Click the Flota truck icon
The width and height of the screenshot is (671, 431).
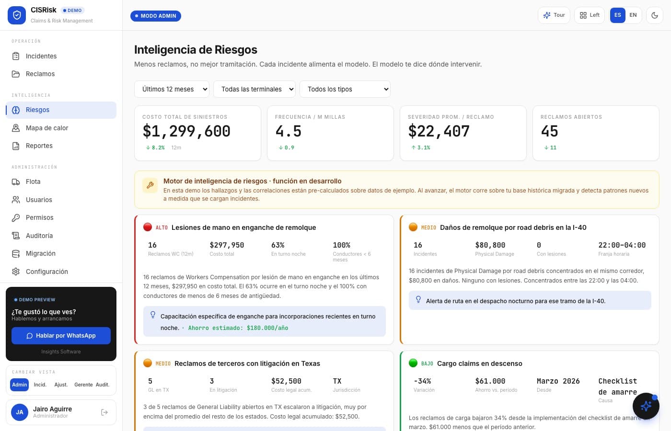tap(16, 181)
